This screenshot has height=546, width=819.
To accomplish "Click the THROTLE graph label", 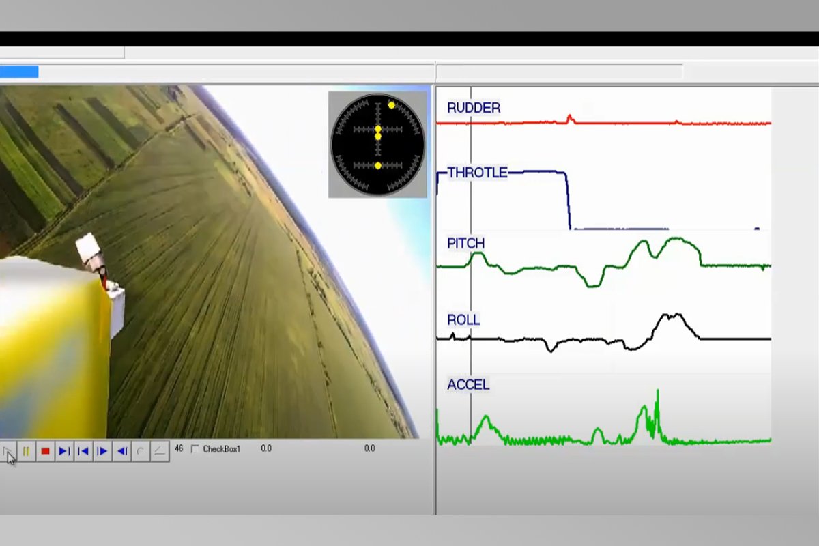I will tap(477, 173).
